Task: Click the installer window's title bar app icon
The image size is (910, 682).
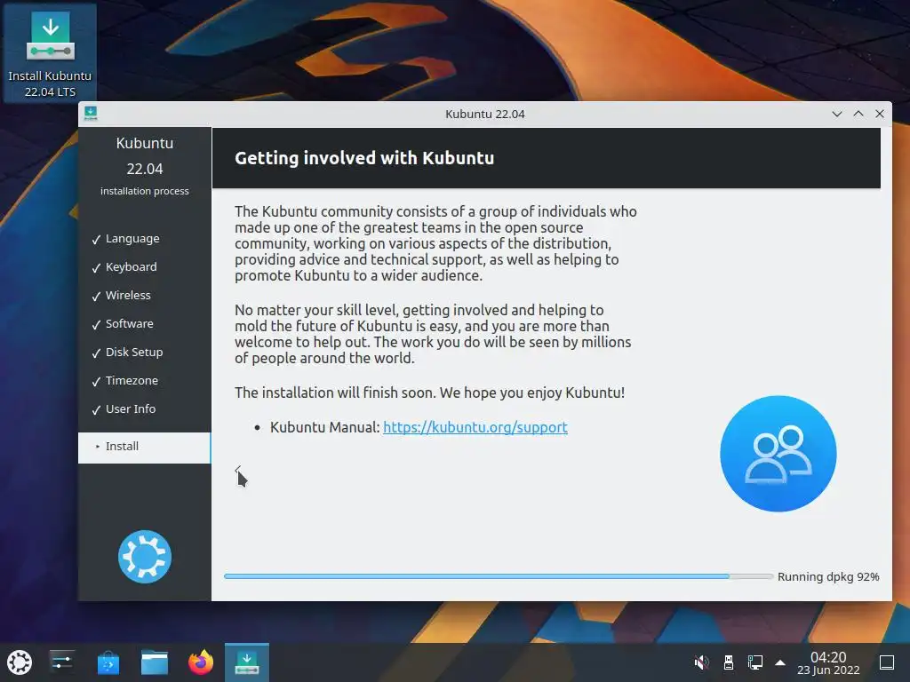Action: [91, 114]
